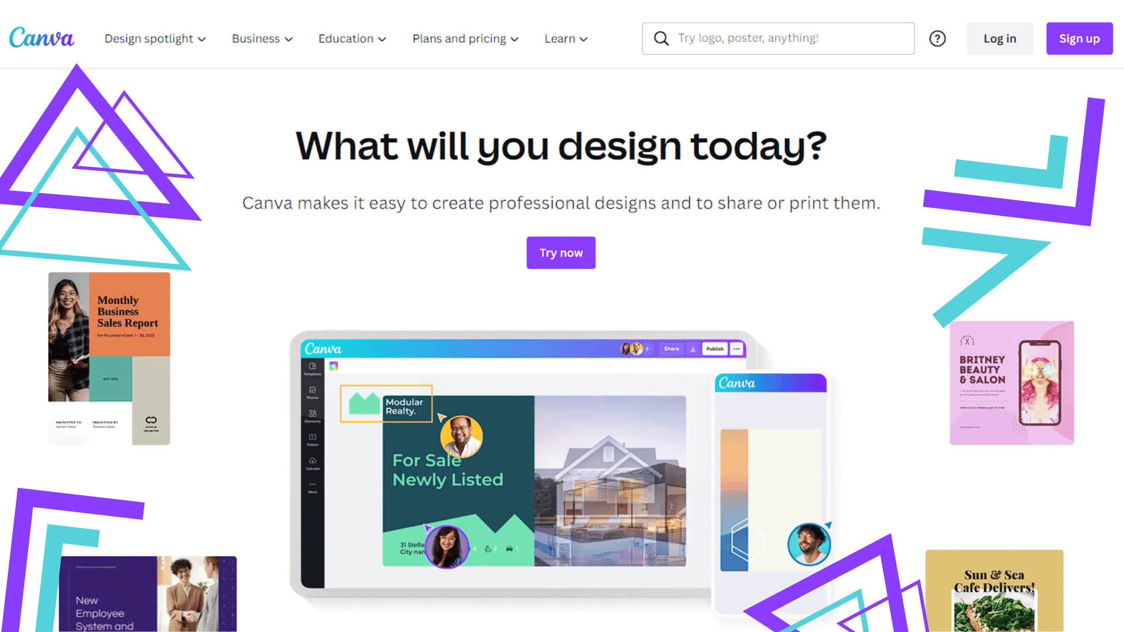The width and height of the screenshot is (1124, 632).
Task: Click the Sign up button
Action: pyautogui.click(x=1080, y=38)
